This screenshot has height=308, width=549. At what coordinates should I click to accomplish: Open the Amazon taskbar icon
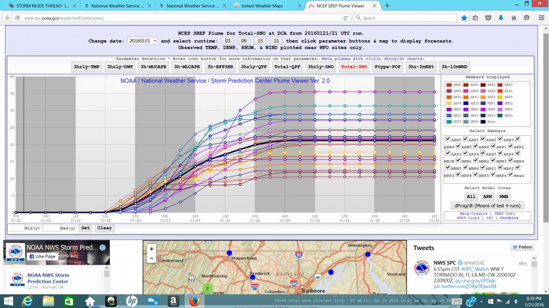[173, 301]
